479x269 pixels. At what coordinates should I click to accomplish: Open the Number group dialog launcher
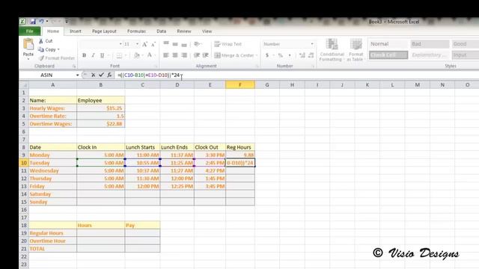(313, 66)
